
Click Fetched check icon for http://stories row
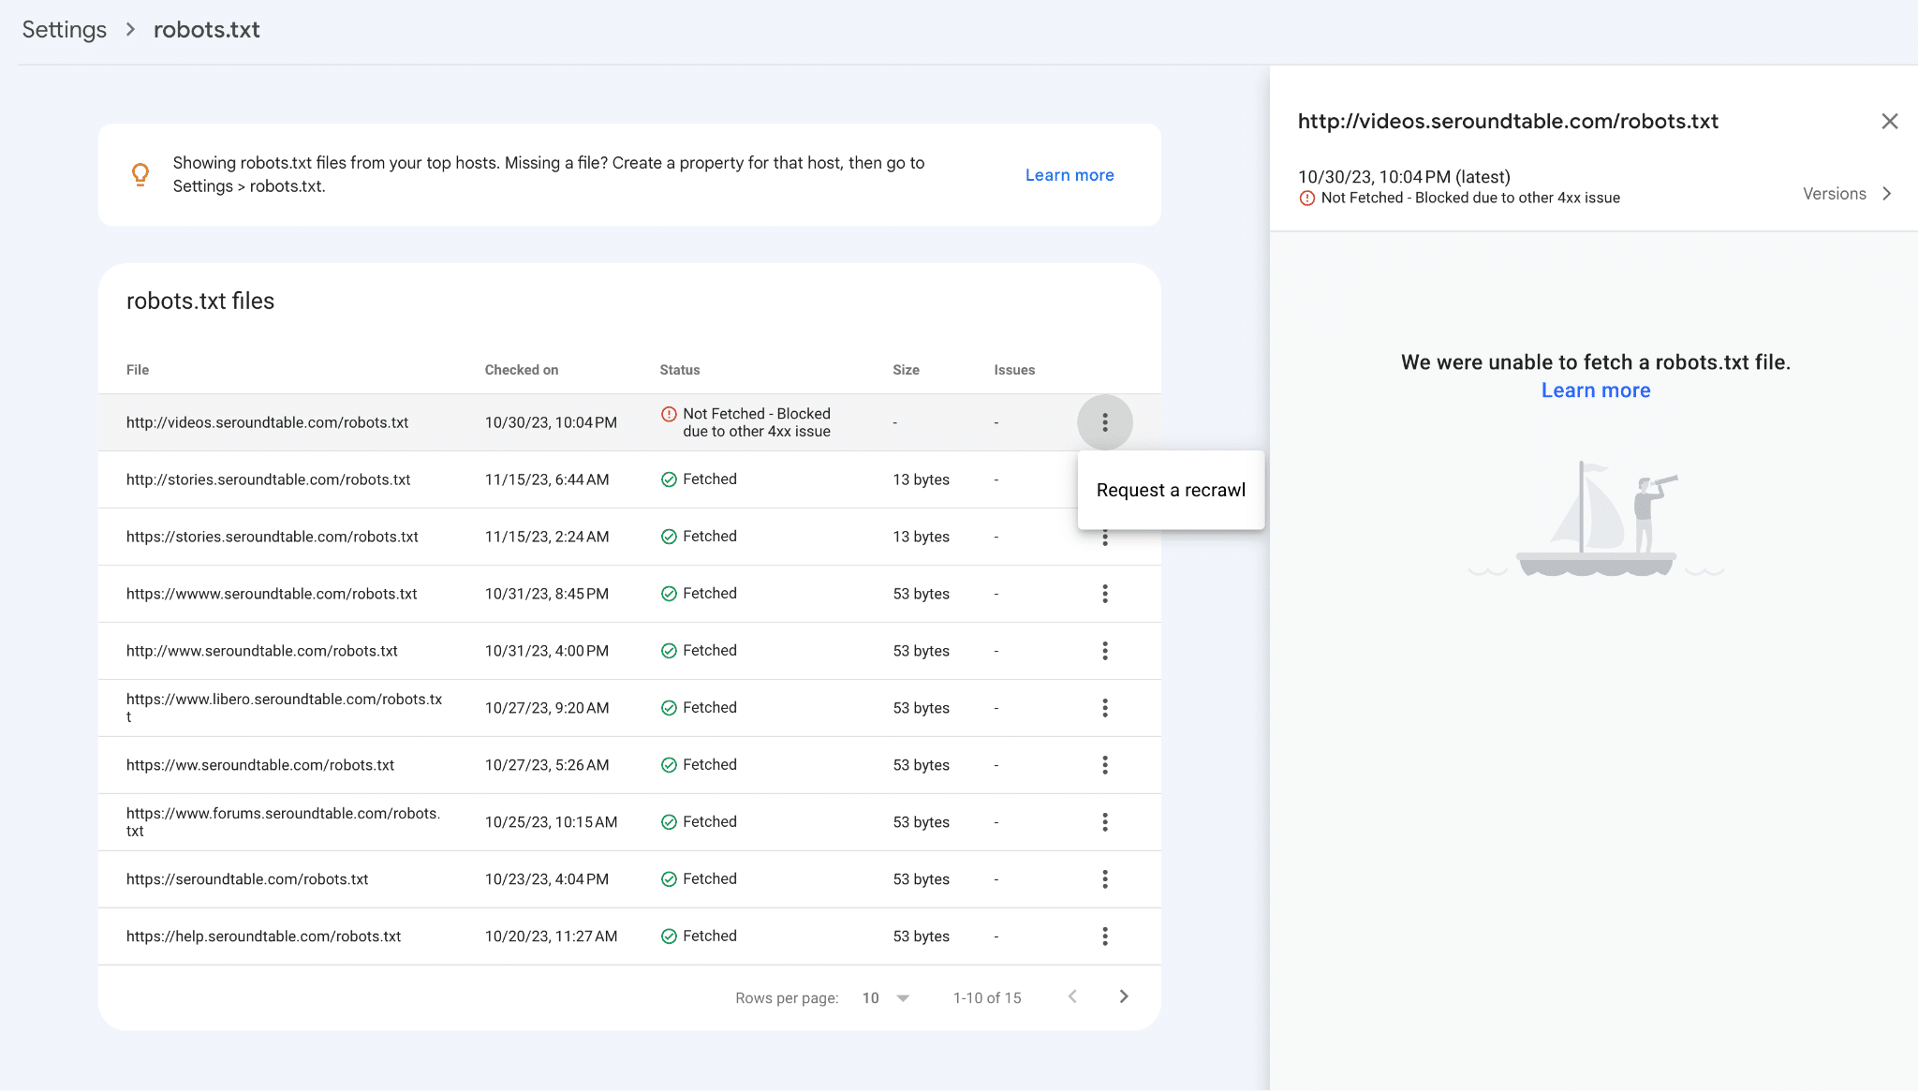tap(669, 479)
